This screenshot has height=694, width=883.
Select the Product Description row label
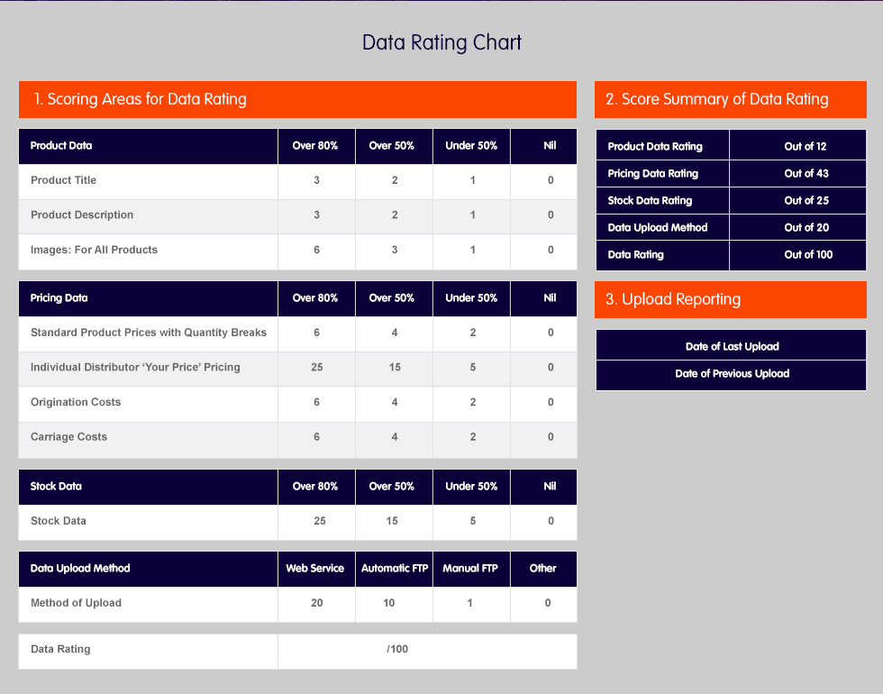pos(82,215)
